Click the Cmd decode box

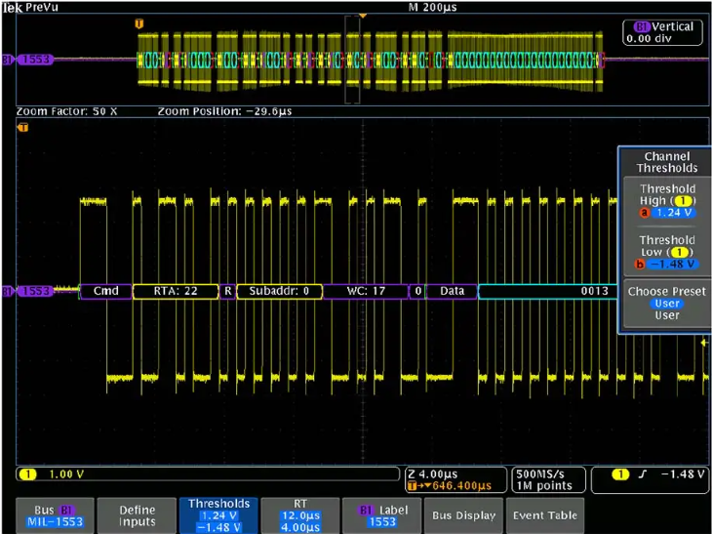[105, 291]
